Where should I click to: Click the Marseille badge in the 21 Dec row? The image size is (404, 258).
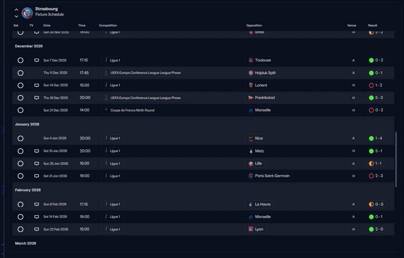(251, 110)
